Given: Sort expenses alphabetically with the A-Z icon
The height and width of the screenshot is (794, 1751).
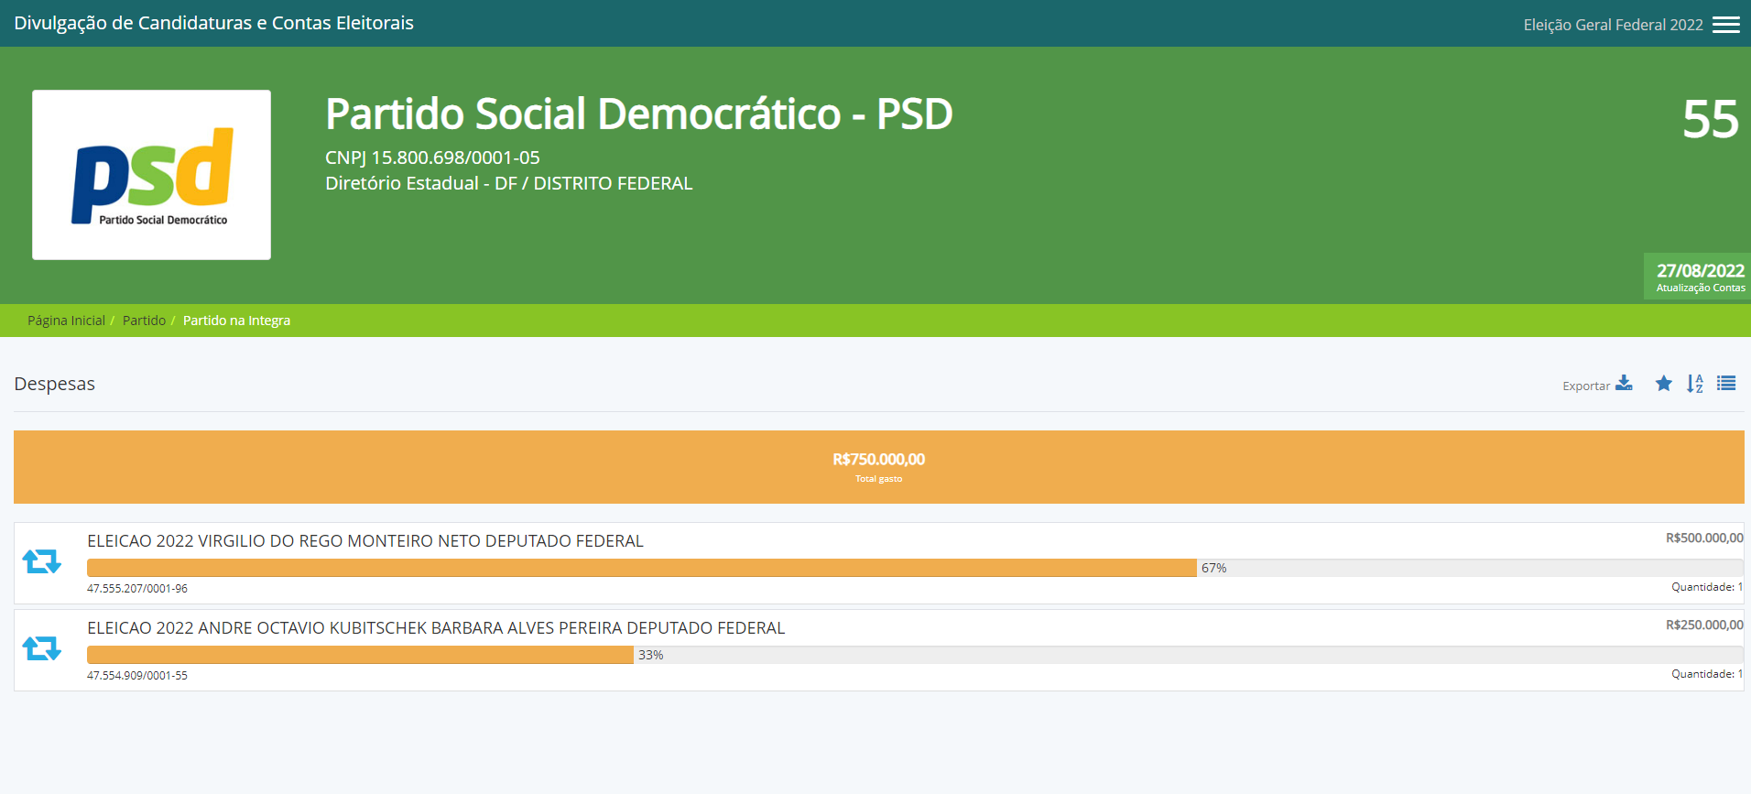Looking at the screenshot, I should (x=1694, y=384).
